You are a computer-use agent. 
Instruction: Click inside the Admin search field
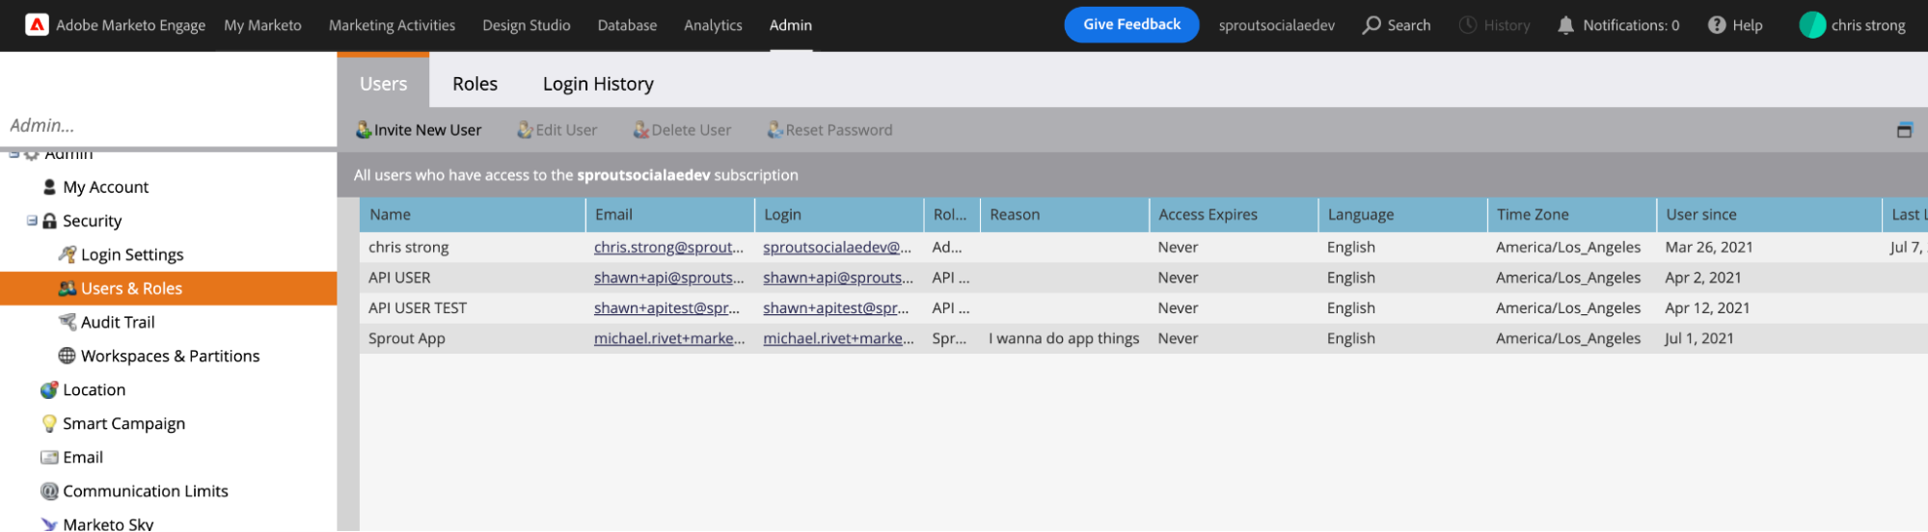(x=169, y=125)
